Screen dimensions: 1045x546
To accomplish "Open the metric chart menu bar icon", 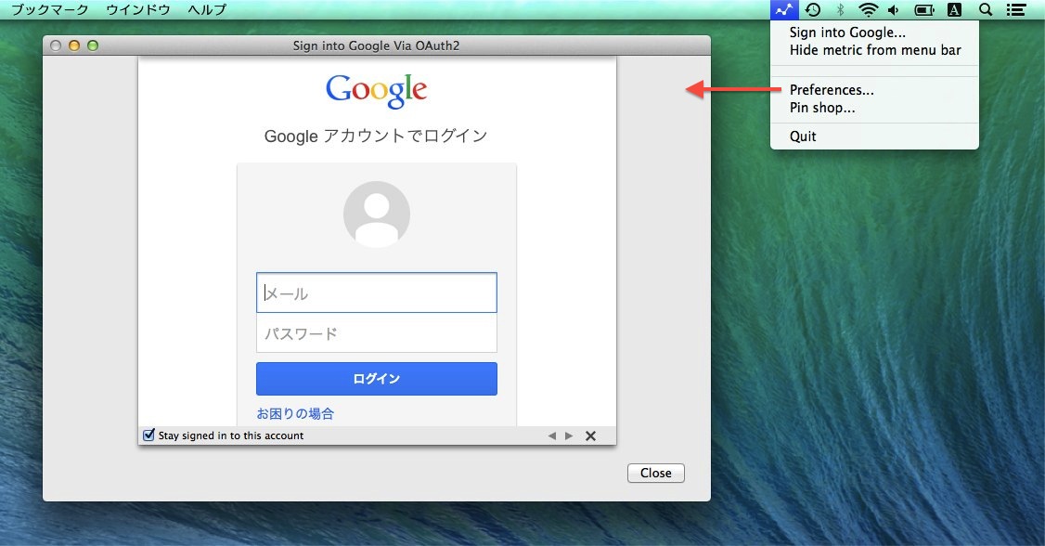I will pyautogui.click(x=783, y=9).
